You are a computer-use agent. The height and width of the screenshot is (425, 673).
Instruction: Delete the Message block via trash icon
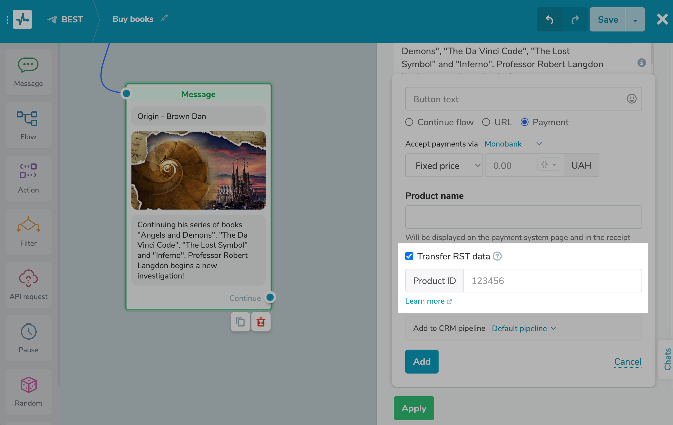[x=261, y=322]
